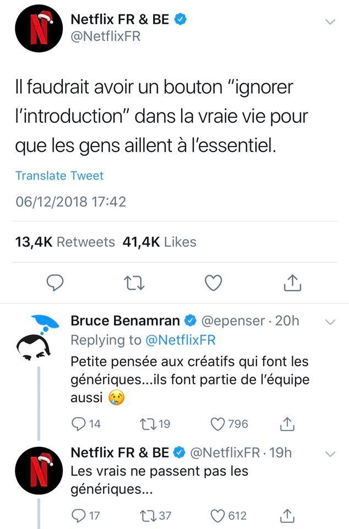This screenshot has width=349, height=529.
Task: Retweet Netflix's "Les vrais" response
Action: pos(147,516)
